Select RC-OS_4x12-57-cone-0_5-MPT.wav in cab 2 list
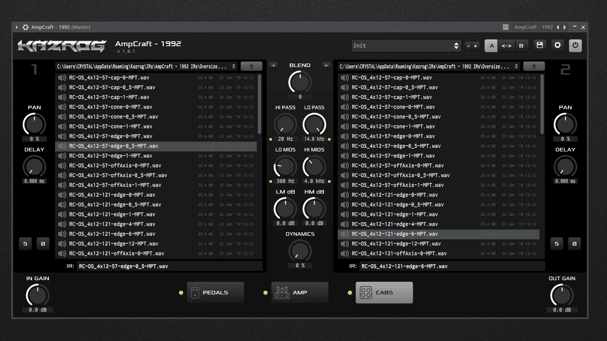607x341 pixels. point(439,117)
